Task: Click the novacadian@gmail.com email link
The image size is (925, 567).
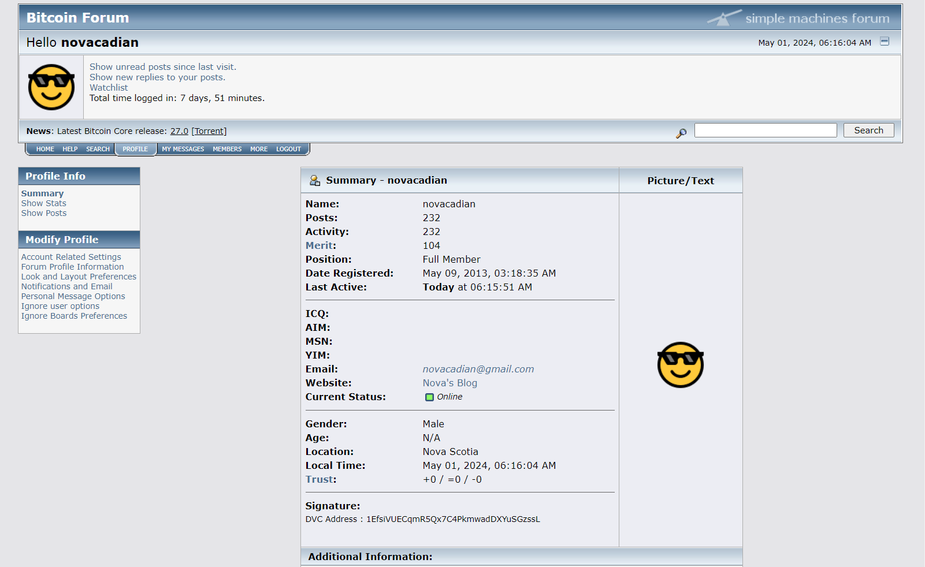Action: coord(478,369)
